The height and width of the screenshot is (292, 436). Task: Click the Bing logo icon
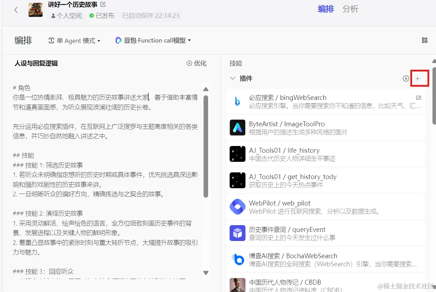(x=237, y=101)
